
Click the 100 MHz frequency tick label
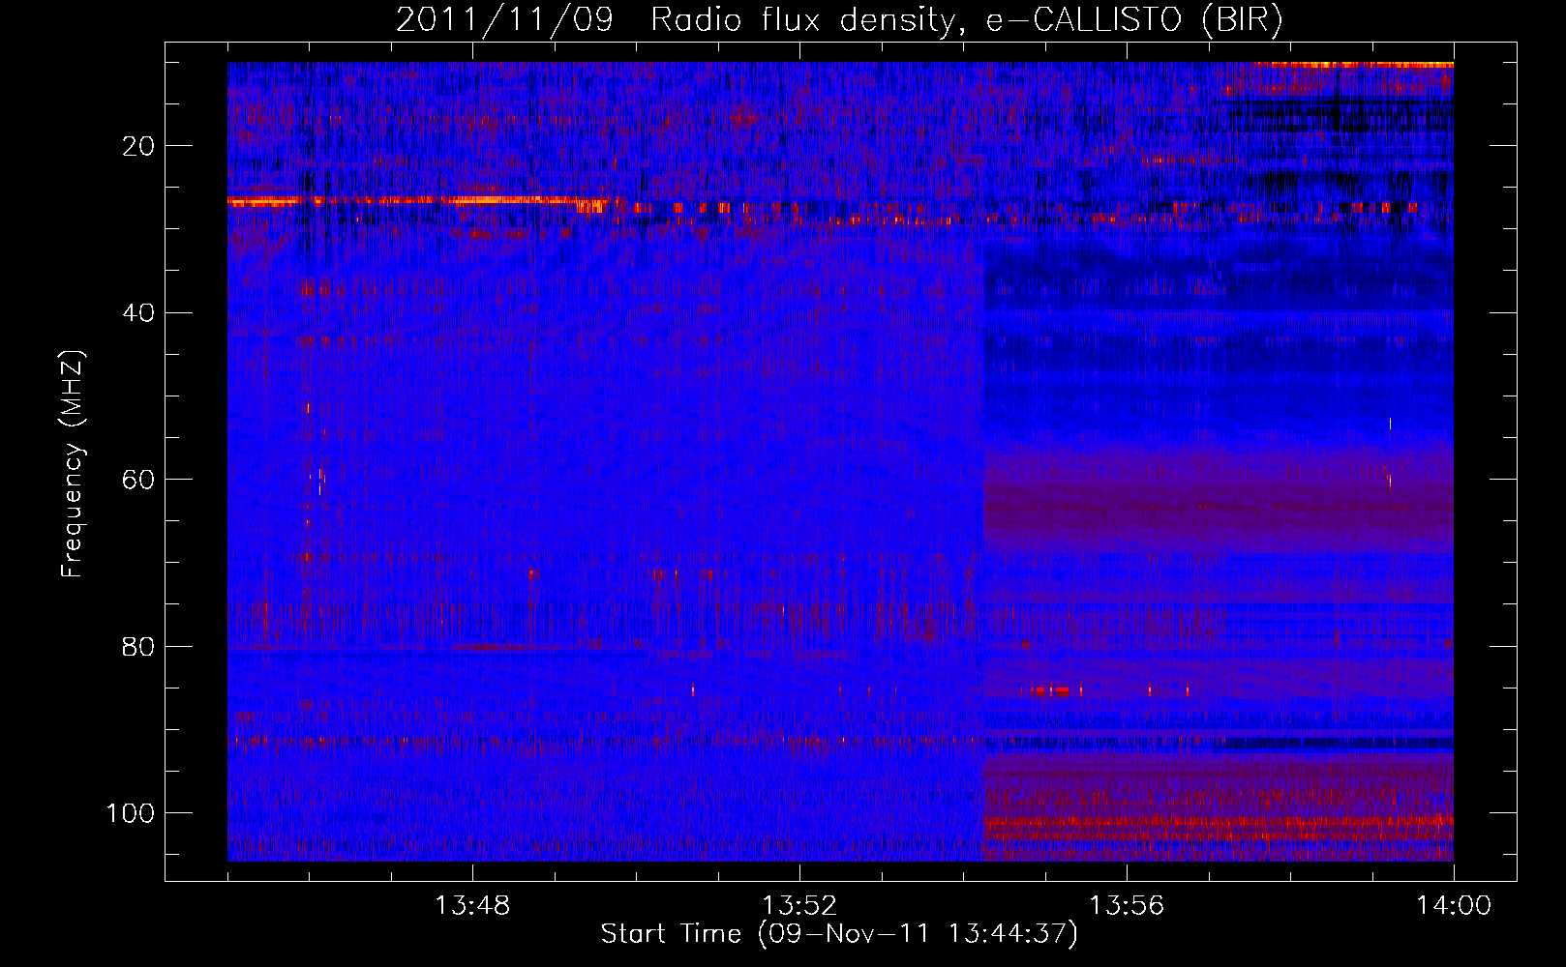(131, 813)
